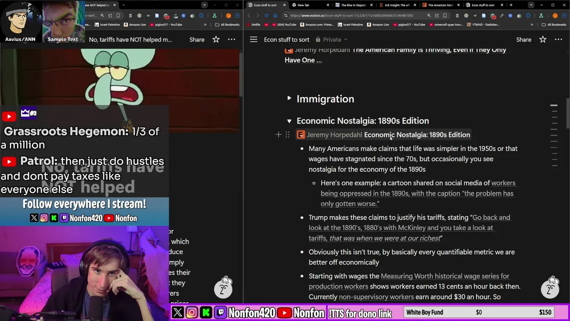Open the Chrome Labs flask icon in left browser

tap(215, 16)
